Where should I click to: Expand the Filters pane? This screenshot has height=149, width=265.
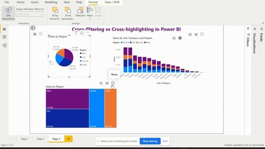pyautogui.click(x=248, y=29)
